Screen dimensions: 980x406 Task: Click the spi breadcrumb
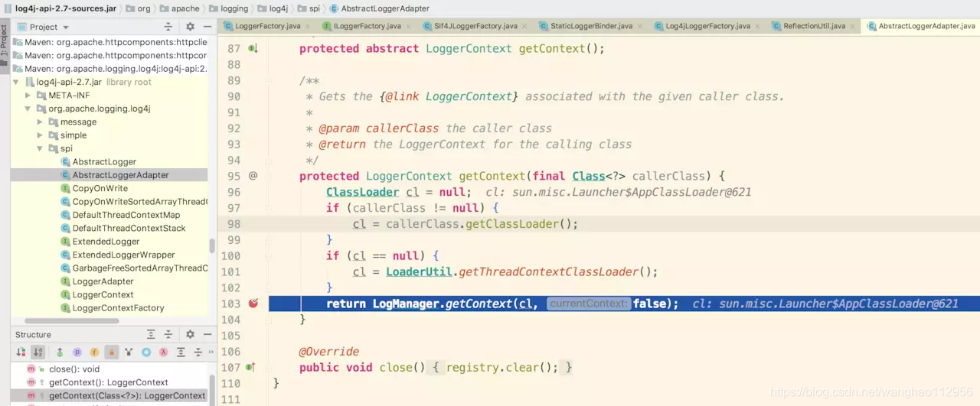[x=308, y=8]
